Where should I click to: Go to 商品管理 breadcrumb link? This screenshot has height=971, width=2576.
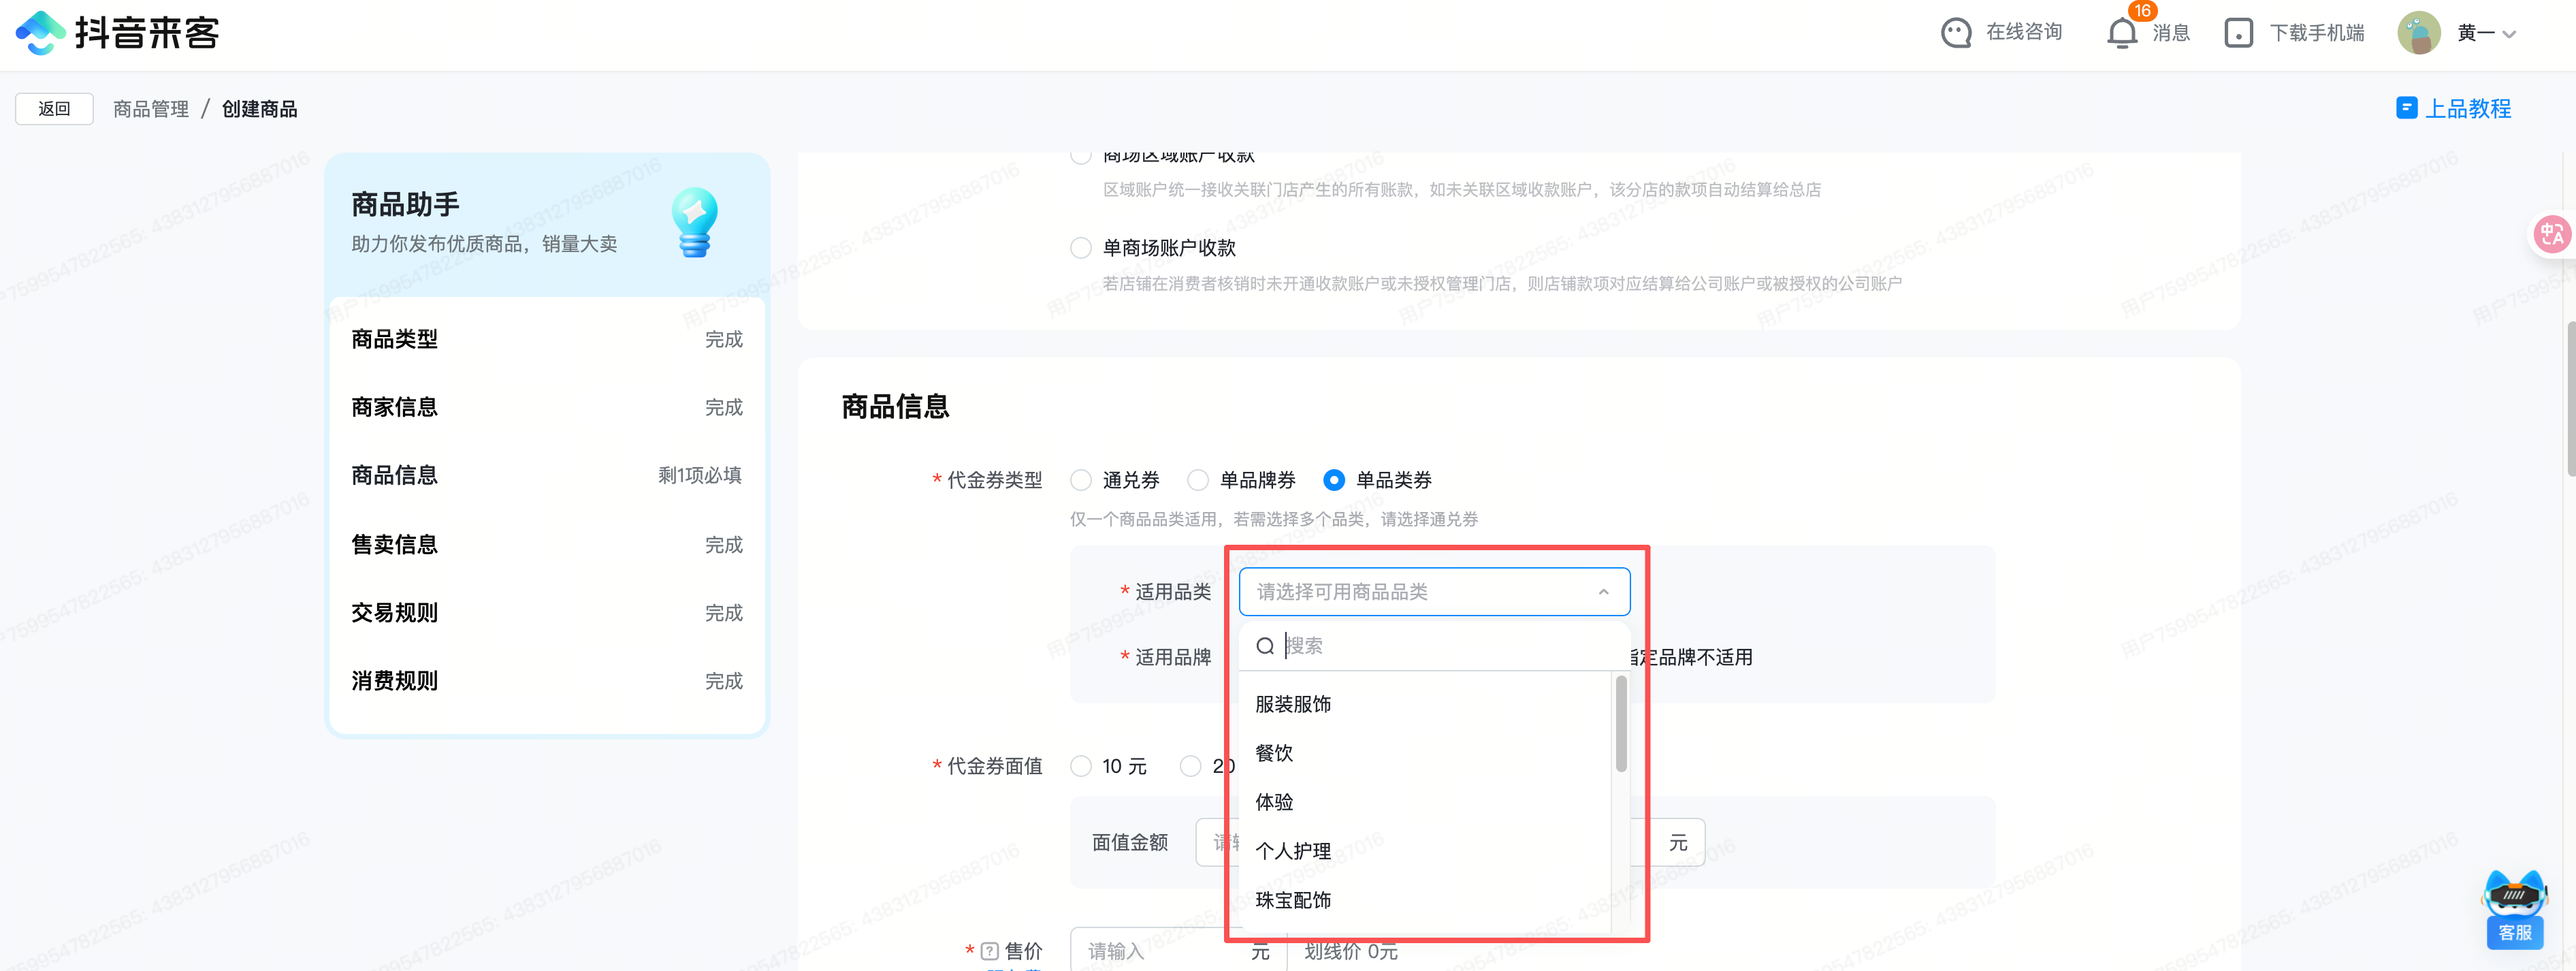151,109
